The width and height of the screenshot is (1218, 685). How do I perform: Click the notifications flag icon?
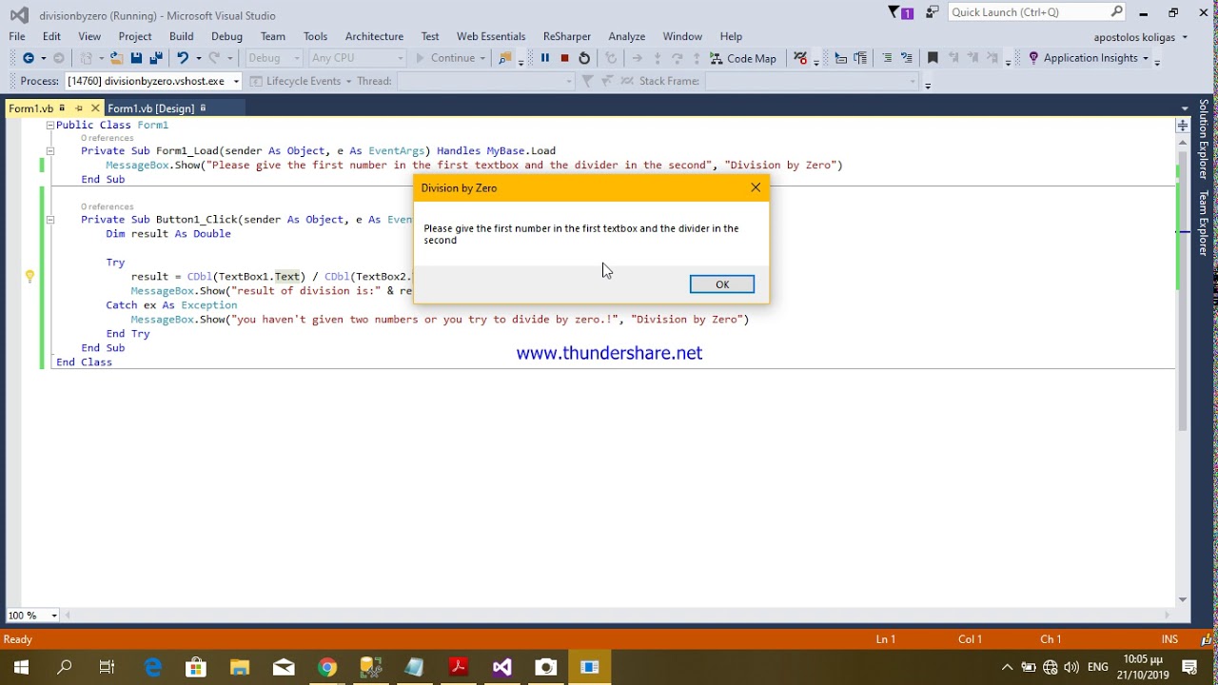coord(900,12)
